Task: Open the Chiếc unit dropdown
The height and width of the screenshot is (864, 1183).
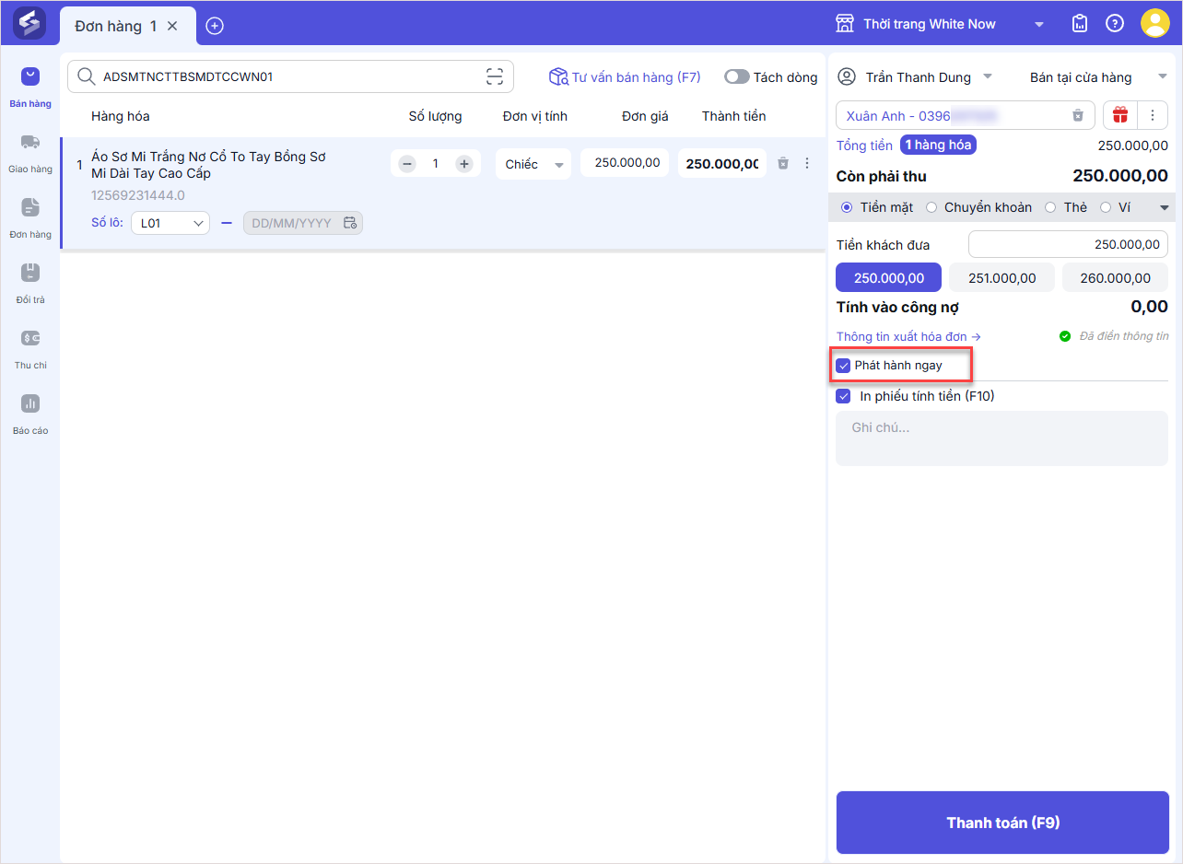Action: pos(533,164)
